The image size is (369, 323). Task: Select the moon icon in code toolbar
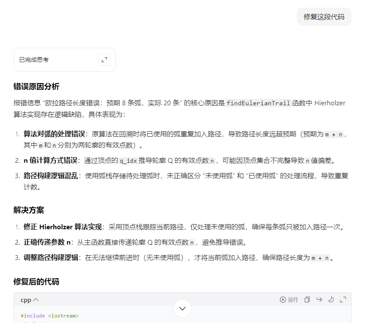point(331,300)
